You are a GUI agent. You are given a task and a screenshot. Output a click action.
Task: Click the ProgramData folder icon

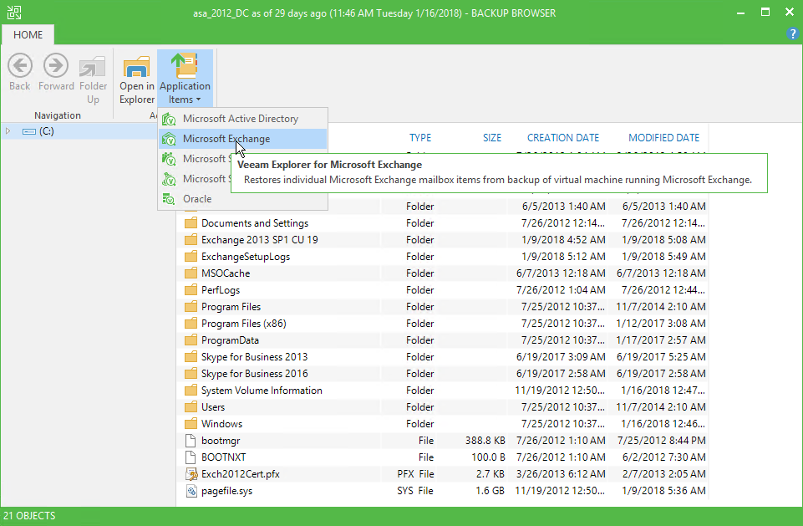point(191,340)
